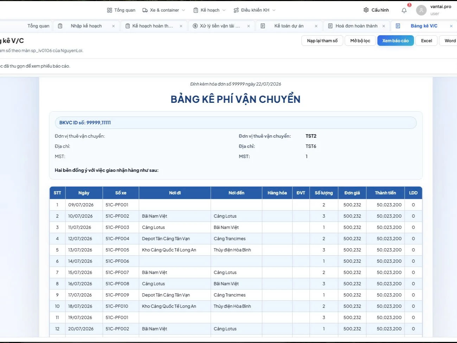Screen dimensions: 457x343
Task: Switch to the Nhập kế hoạch tab
Action: [86, 26]
